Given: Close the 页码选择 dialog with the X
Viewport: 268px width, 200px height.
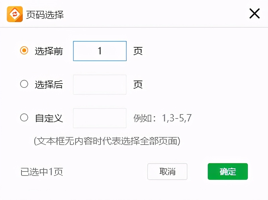Looking at the screenshot, I should [x=254, y=14].
